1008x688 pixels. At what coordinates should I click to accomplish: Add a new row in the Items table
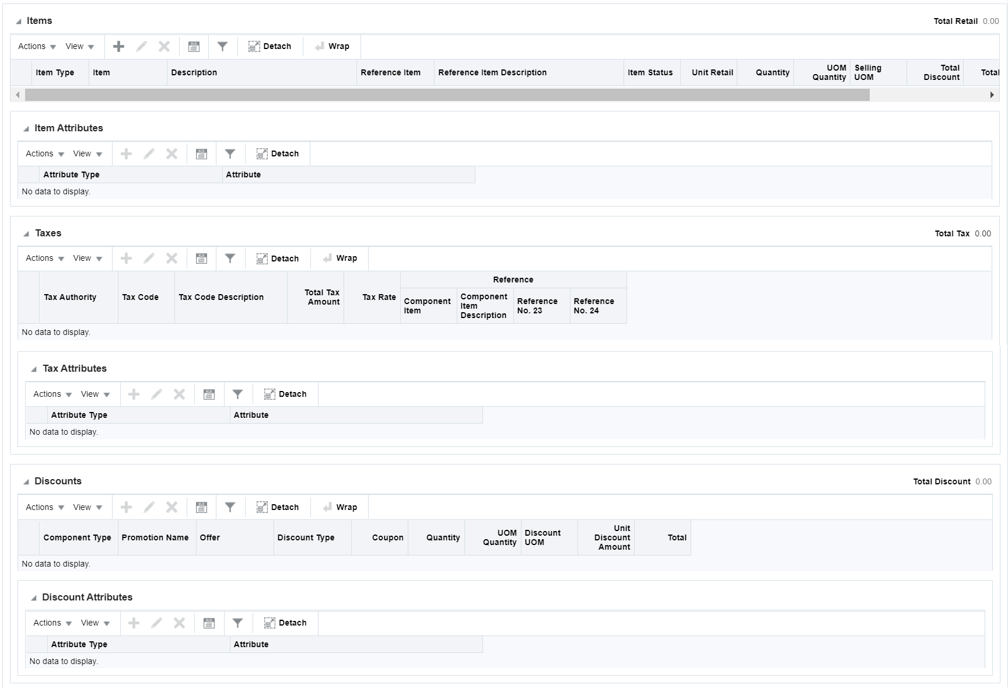pos(119,46)
